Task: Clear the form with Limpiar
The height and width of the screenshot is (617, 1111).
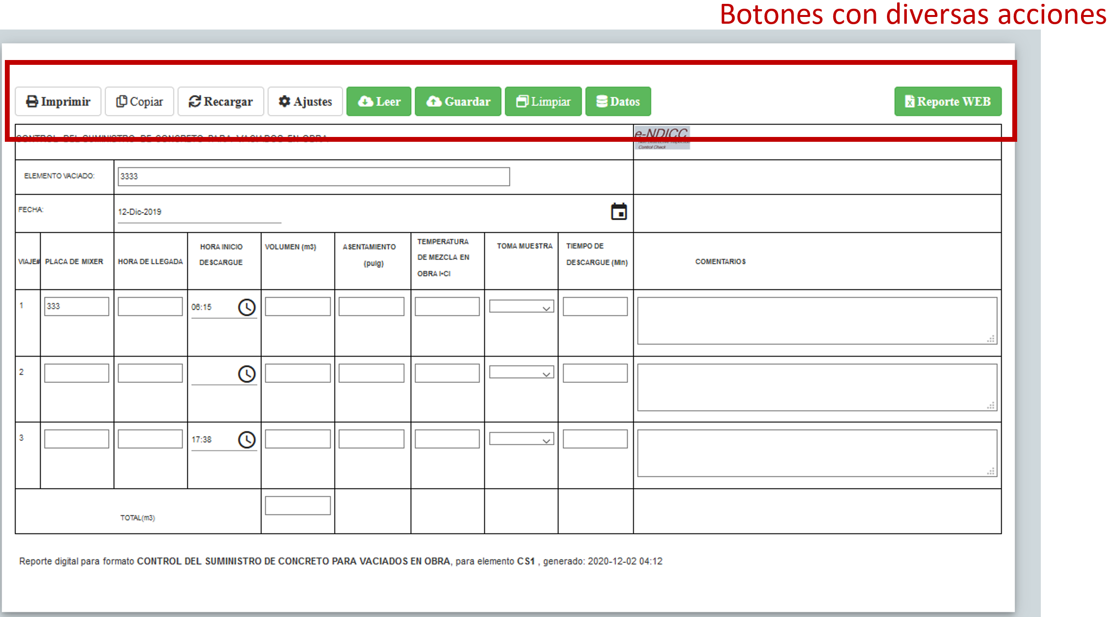Action: 543,102
